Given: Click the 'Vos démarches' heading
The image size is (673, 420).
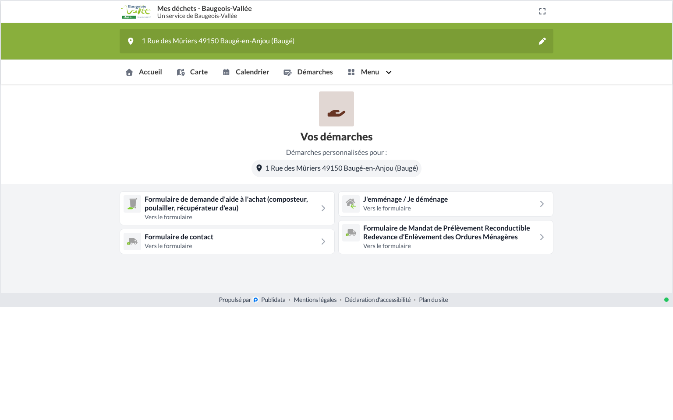Looking at the screenshot, I should click(x=336, y=137).
